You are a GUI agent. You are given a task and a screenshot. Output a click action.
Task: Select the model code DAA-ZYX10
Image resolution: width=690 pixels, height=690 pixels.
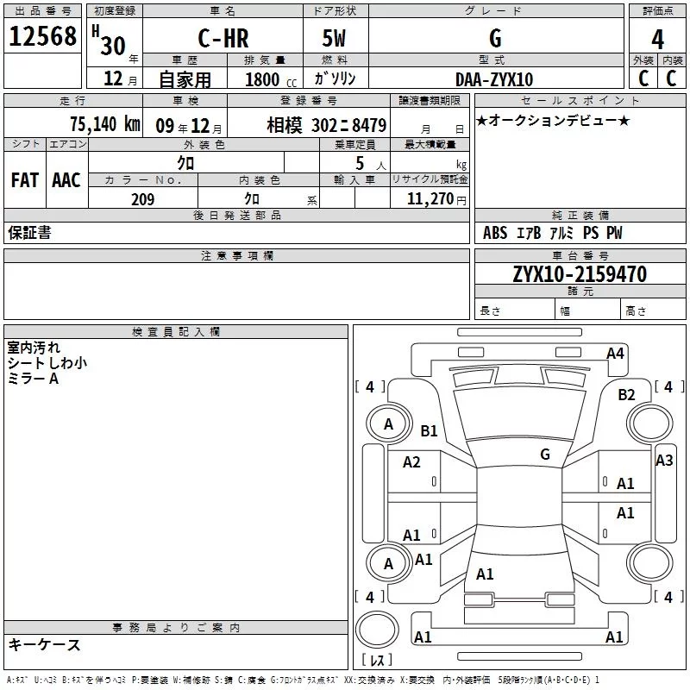pyautogui.click(x=494, y=79)
